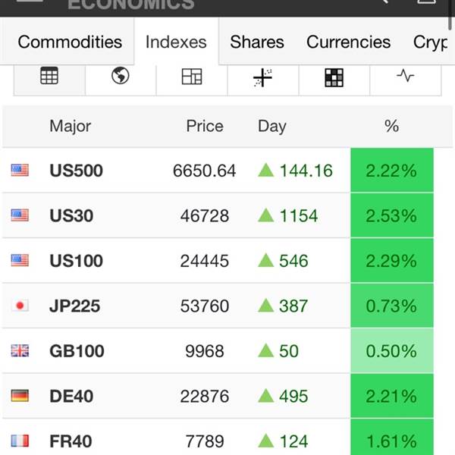The image size is (455, 455).
Task: Go to the Currencies tab
Action: tap(348, 42)
